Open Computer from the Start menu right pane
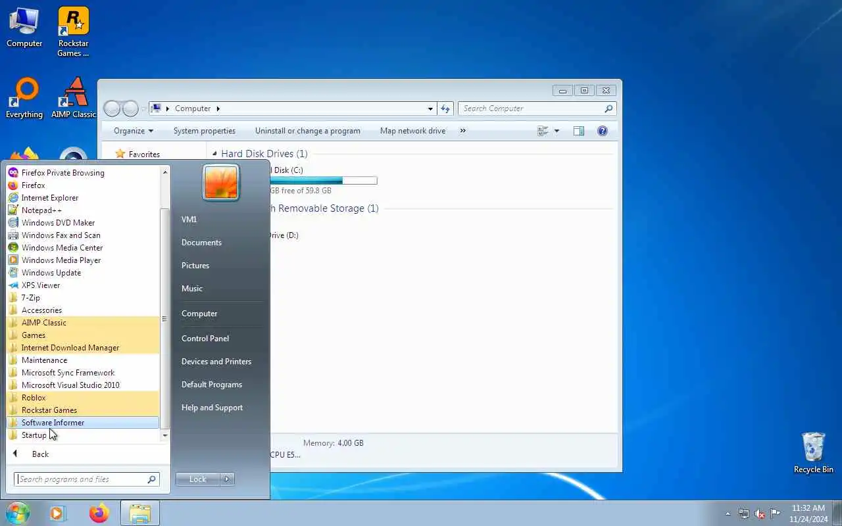 pos(199,314)
